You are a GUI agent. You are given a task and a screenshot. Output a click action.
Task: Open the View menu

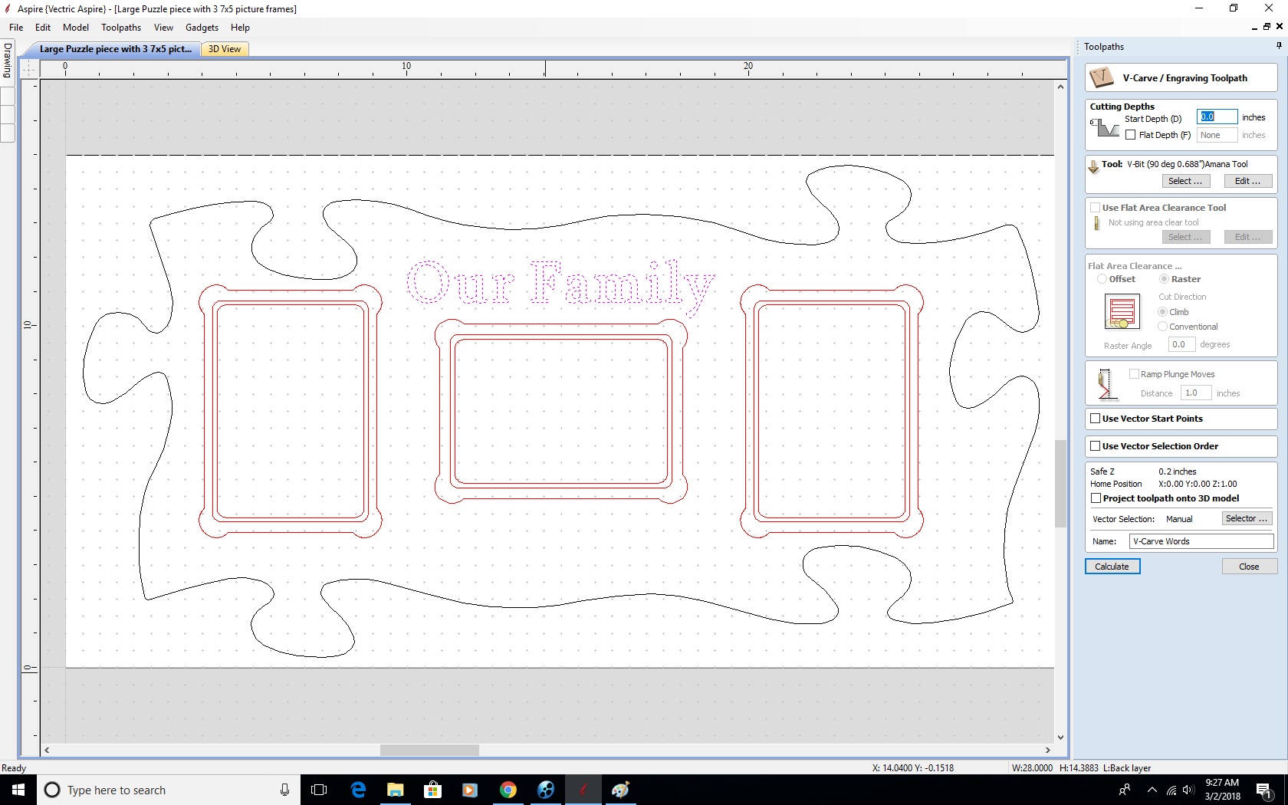[163, 28]
